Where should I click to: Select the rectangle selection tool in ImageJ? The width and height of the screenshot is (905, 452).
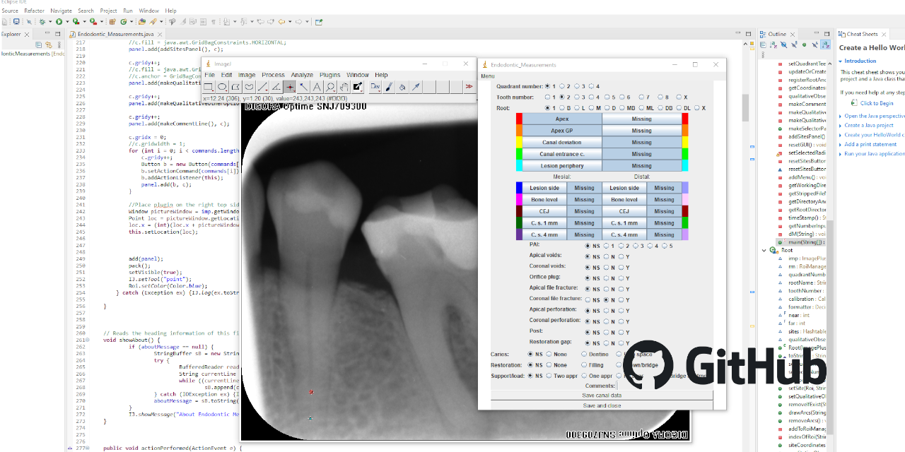point(208,87)
